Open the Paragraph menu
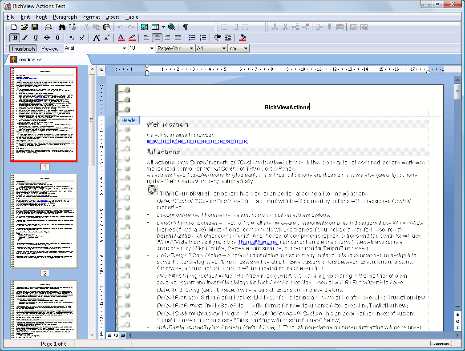Image resolution: width=465 pixels, height=351 pixels. point(65,17)
